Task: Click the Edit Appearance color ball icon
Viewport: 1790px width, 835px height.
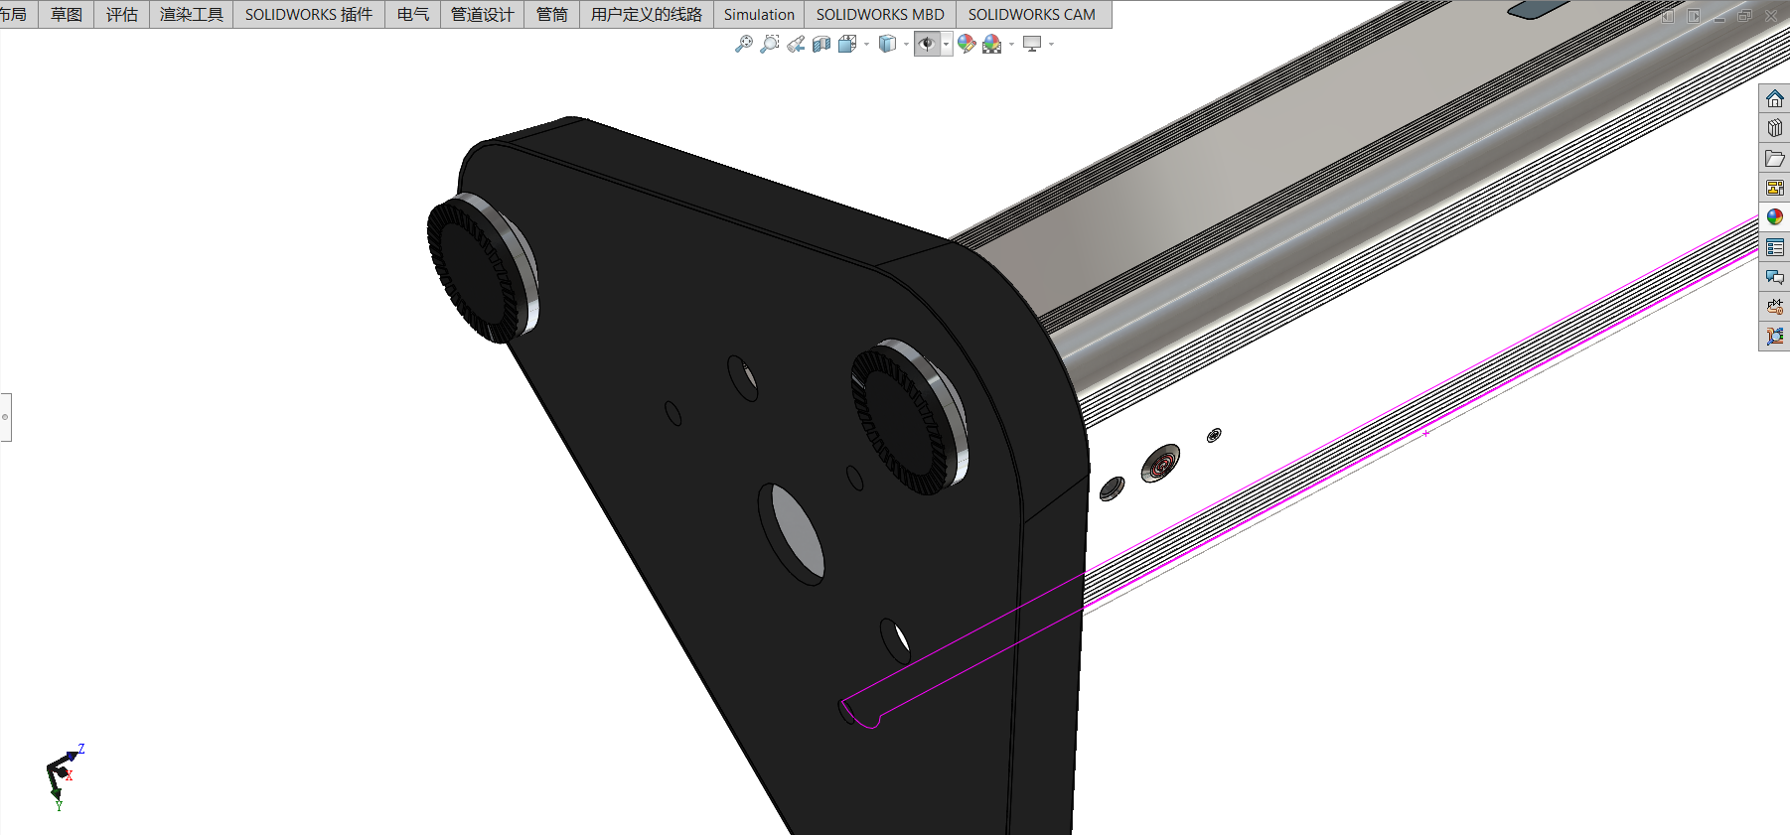Action: point(967,44)
